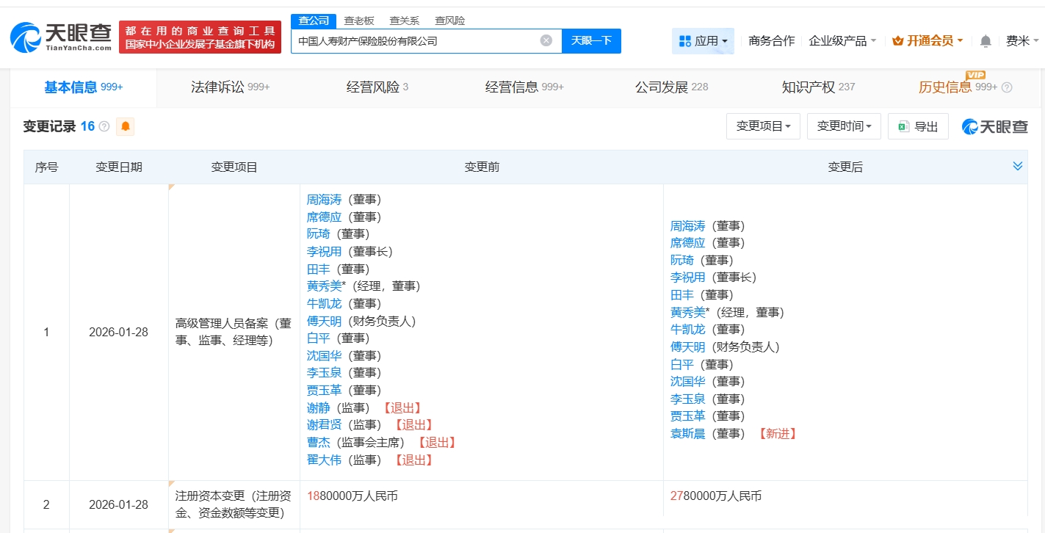The width and height of the screenshot is (1045, 533).
Task: Click the 导出 Excel export button
Action: tap(918, 126)
